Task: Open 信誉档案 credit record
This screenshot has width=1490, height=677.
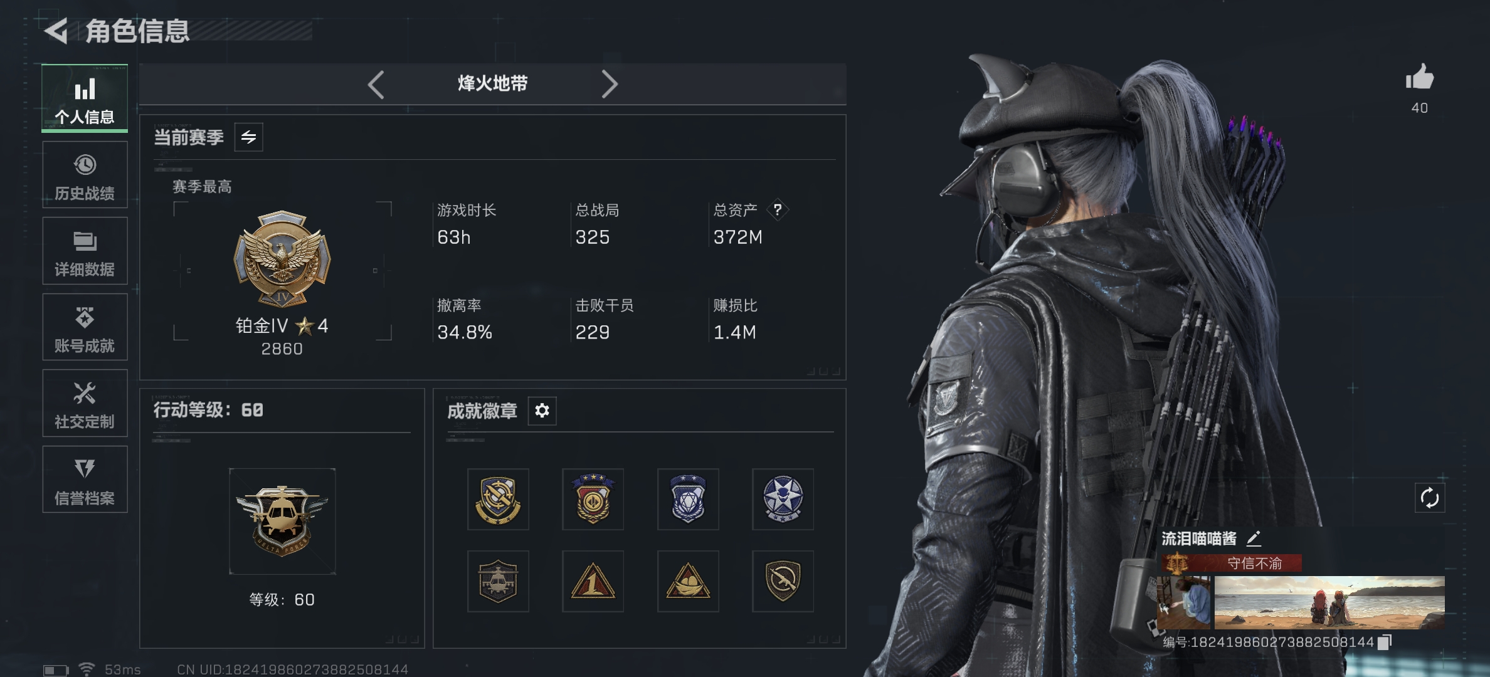Action: (85, 480)
